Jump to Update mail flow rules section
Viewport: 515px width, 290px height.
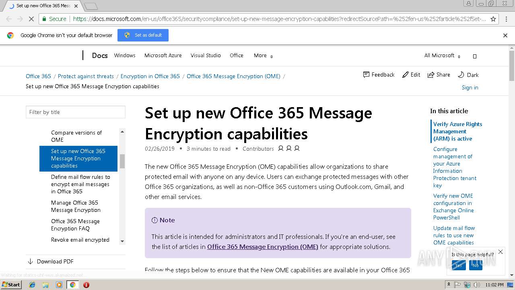click(454, 235)
